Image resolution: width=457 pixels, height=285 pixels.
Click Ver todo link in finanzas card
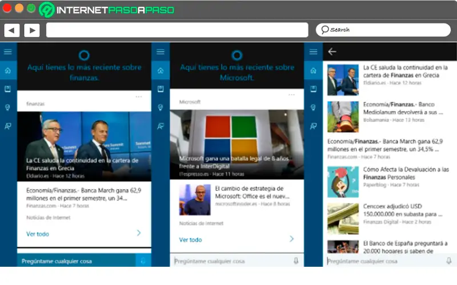tap(38, 234)
